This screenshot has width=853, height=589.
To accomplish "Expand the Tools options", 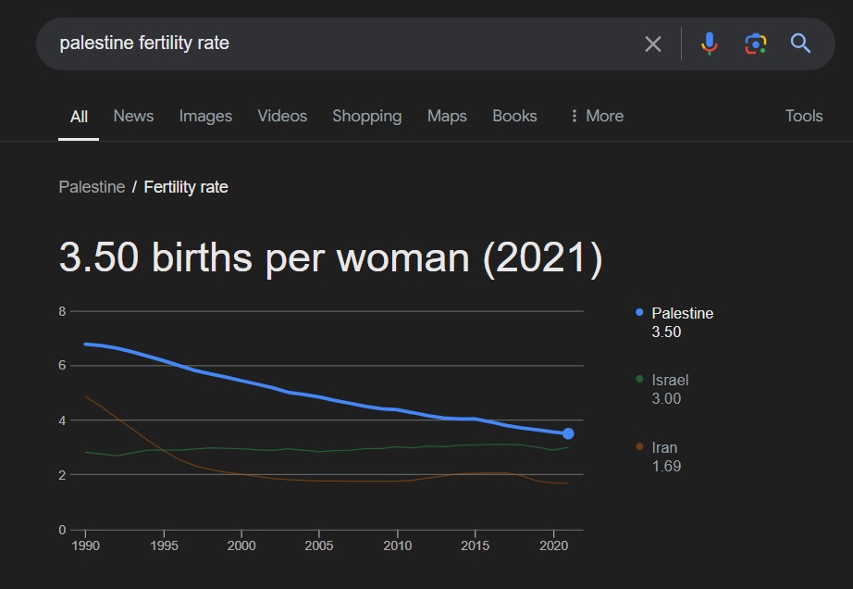I will (803, 116).
